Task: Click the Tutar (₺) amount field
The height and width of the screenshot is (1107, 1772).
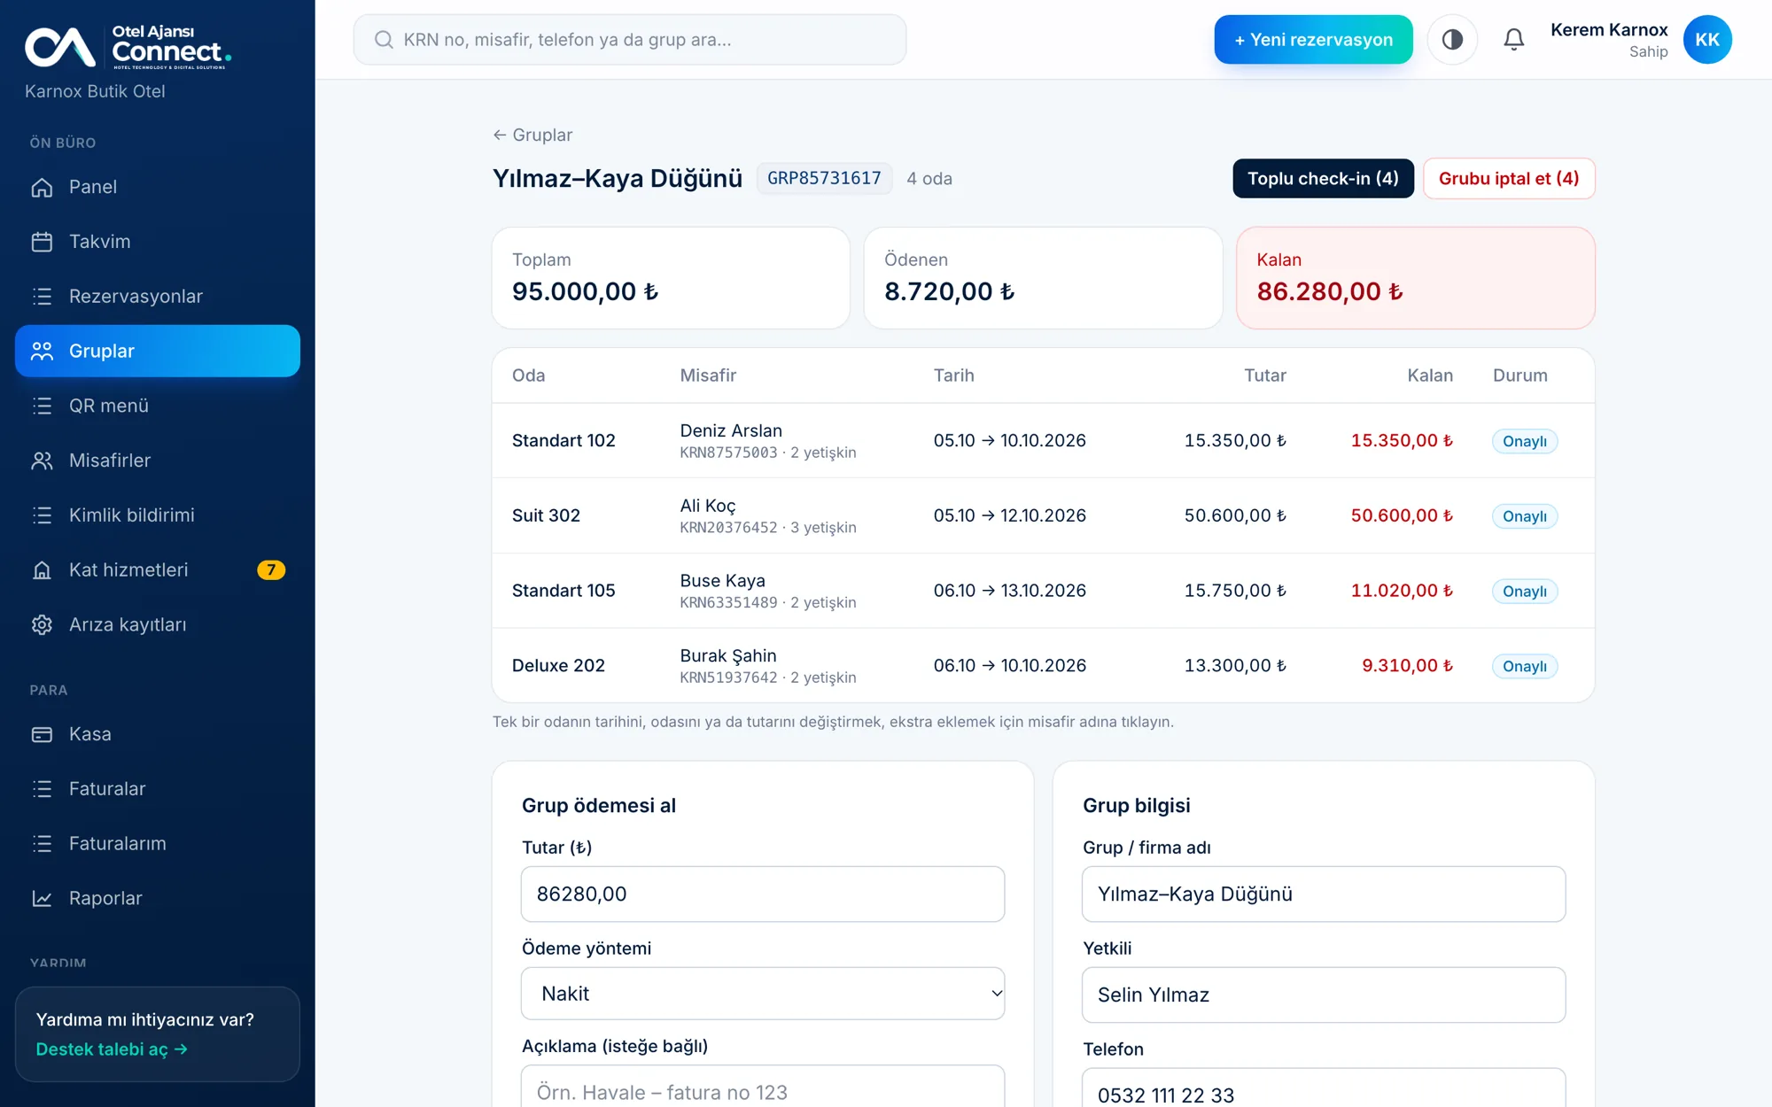Action: point(763,894)
